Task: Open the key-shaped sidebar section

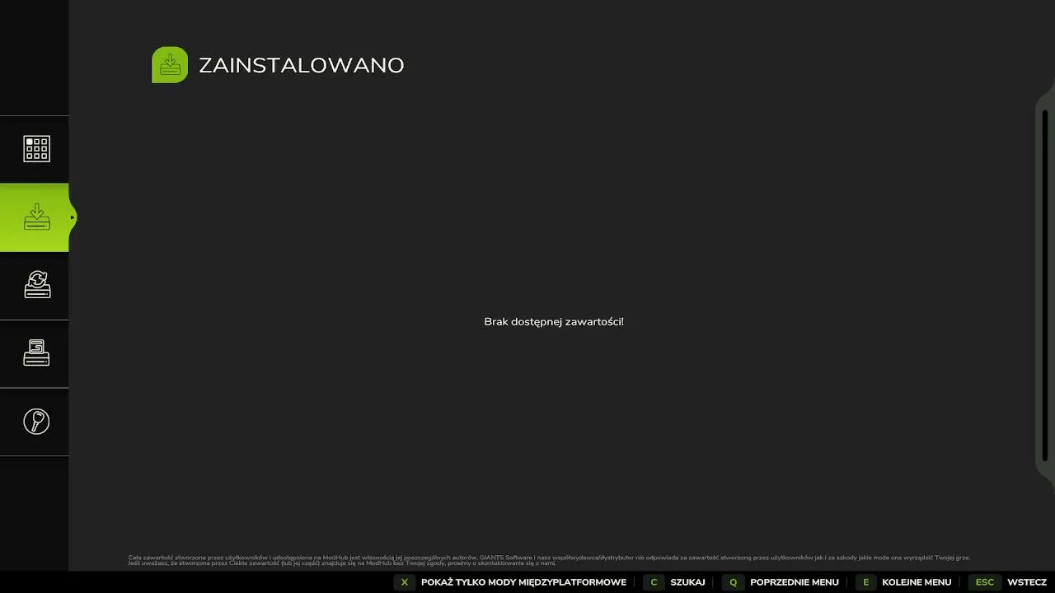Action: pyautogui.click(x=36, y=422)
